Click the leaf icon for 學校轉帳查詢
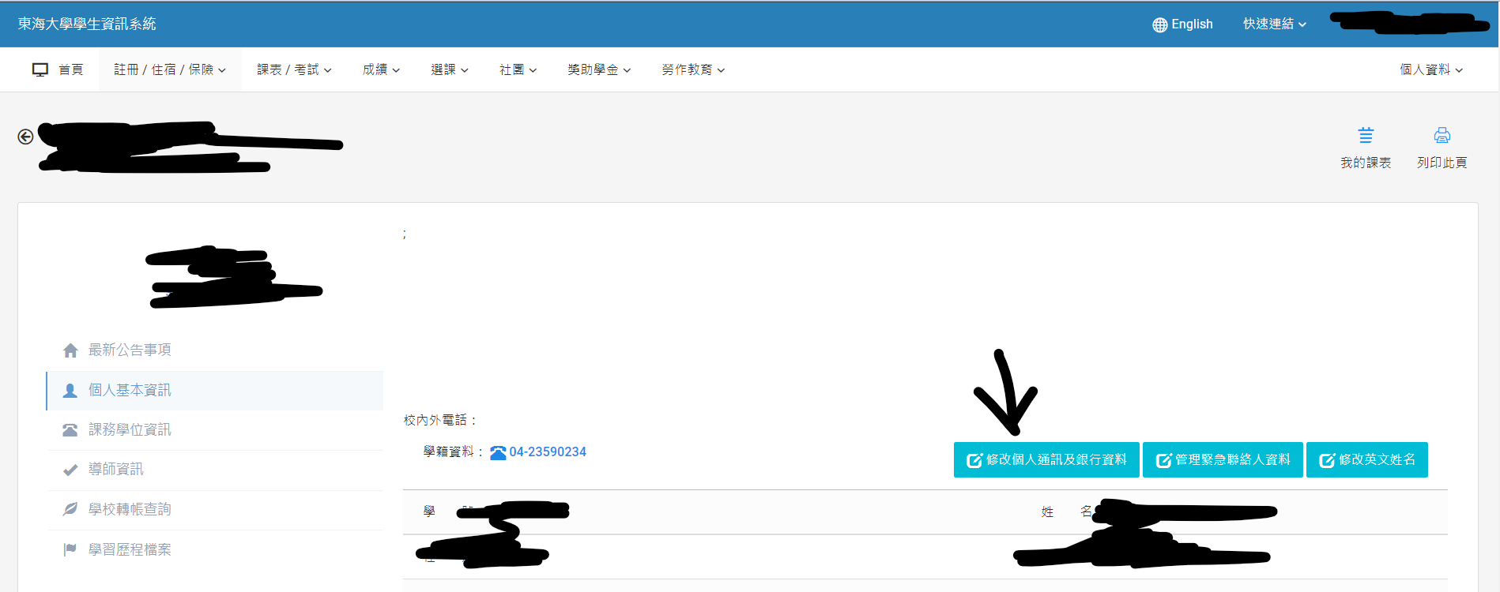 [70, 509]
